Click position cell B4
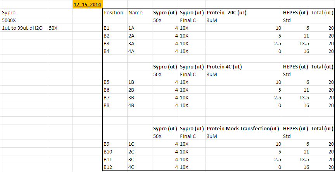 (107, 51)
